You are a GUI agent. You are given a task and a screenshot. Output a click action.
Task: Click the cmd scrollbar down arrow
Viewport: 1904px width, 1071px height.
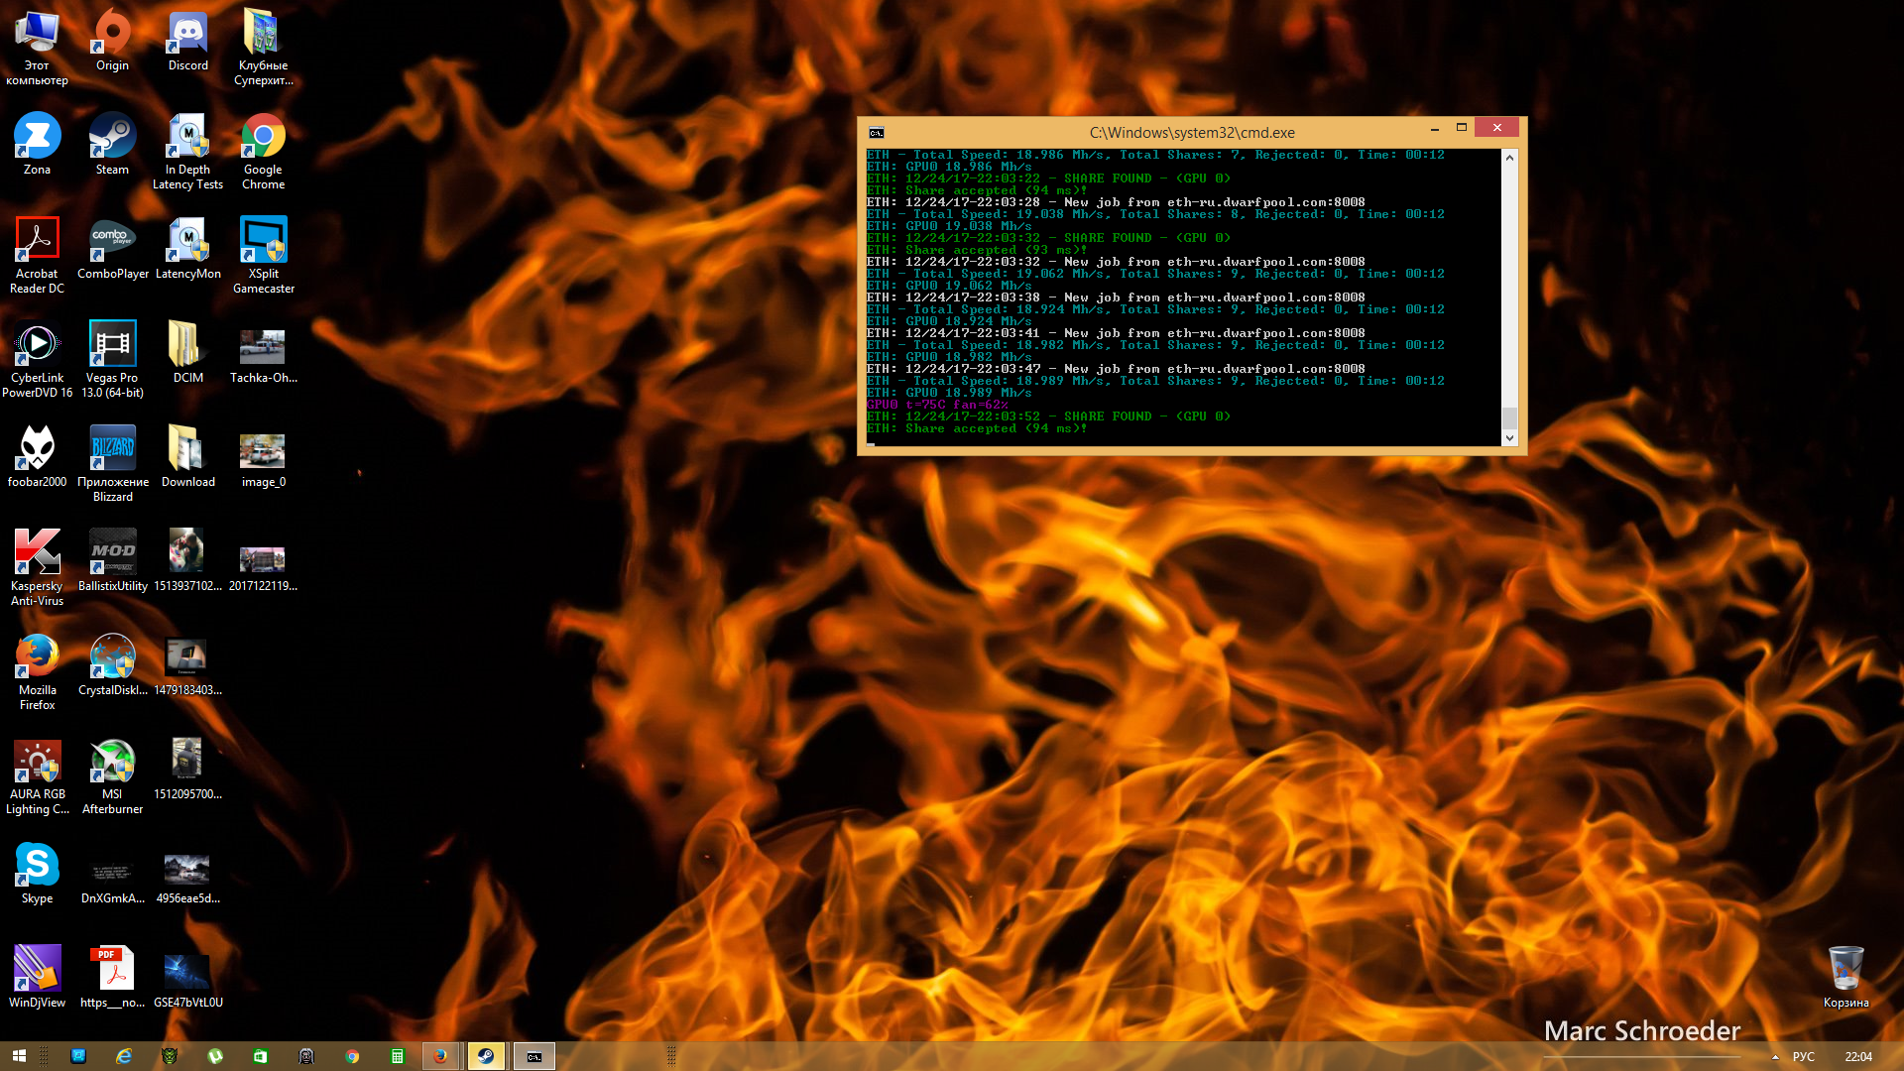click(1509, 437)
